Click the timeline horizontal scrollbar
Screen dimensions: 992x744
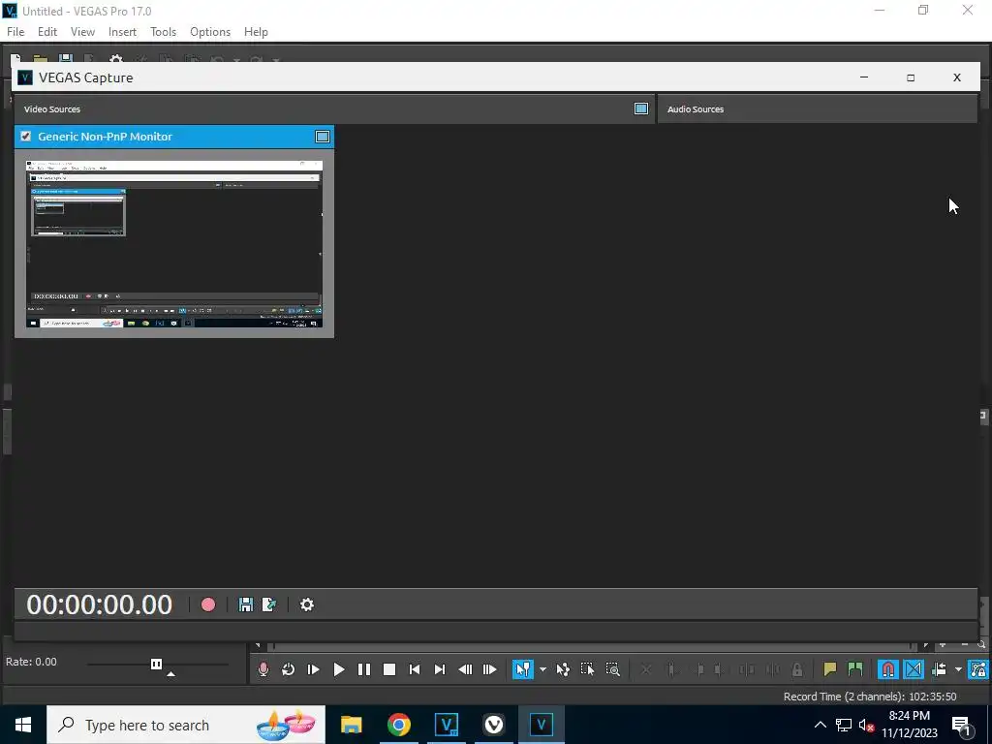592,645
